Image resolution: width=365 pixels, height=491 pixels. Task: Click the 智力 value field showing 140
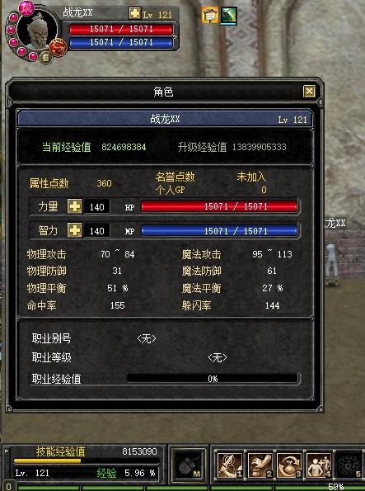(x=97, y=231)
